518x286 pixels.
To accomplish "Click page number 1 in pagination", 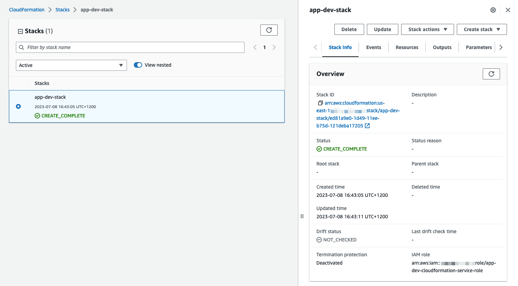I will (265, 47).
